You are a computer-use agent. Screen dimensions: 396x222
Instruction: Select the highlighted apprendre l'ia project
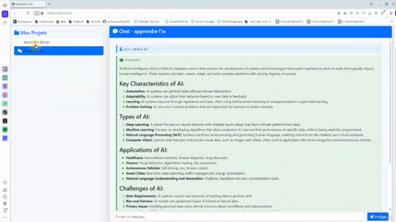[59, 51]
